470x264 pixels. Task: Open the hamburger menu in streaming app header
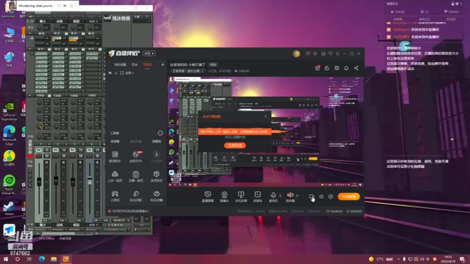pyautogui.click(x=337, y=53)
